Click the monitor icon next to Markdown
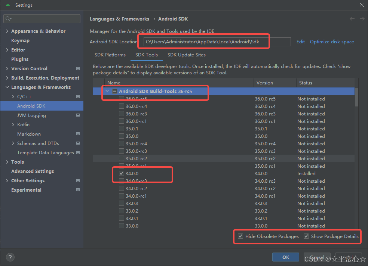The height and width of the screenshot is (266, 368). coord(78,134)
